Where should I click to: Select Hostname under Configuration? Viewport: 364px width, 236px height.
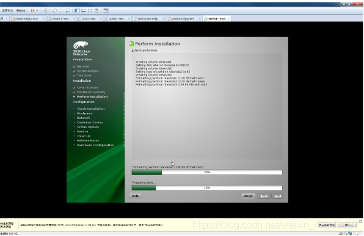click(85, 113)
